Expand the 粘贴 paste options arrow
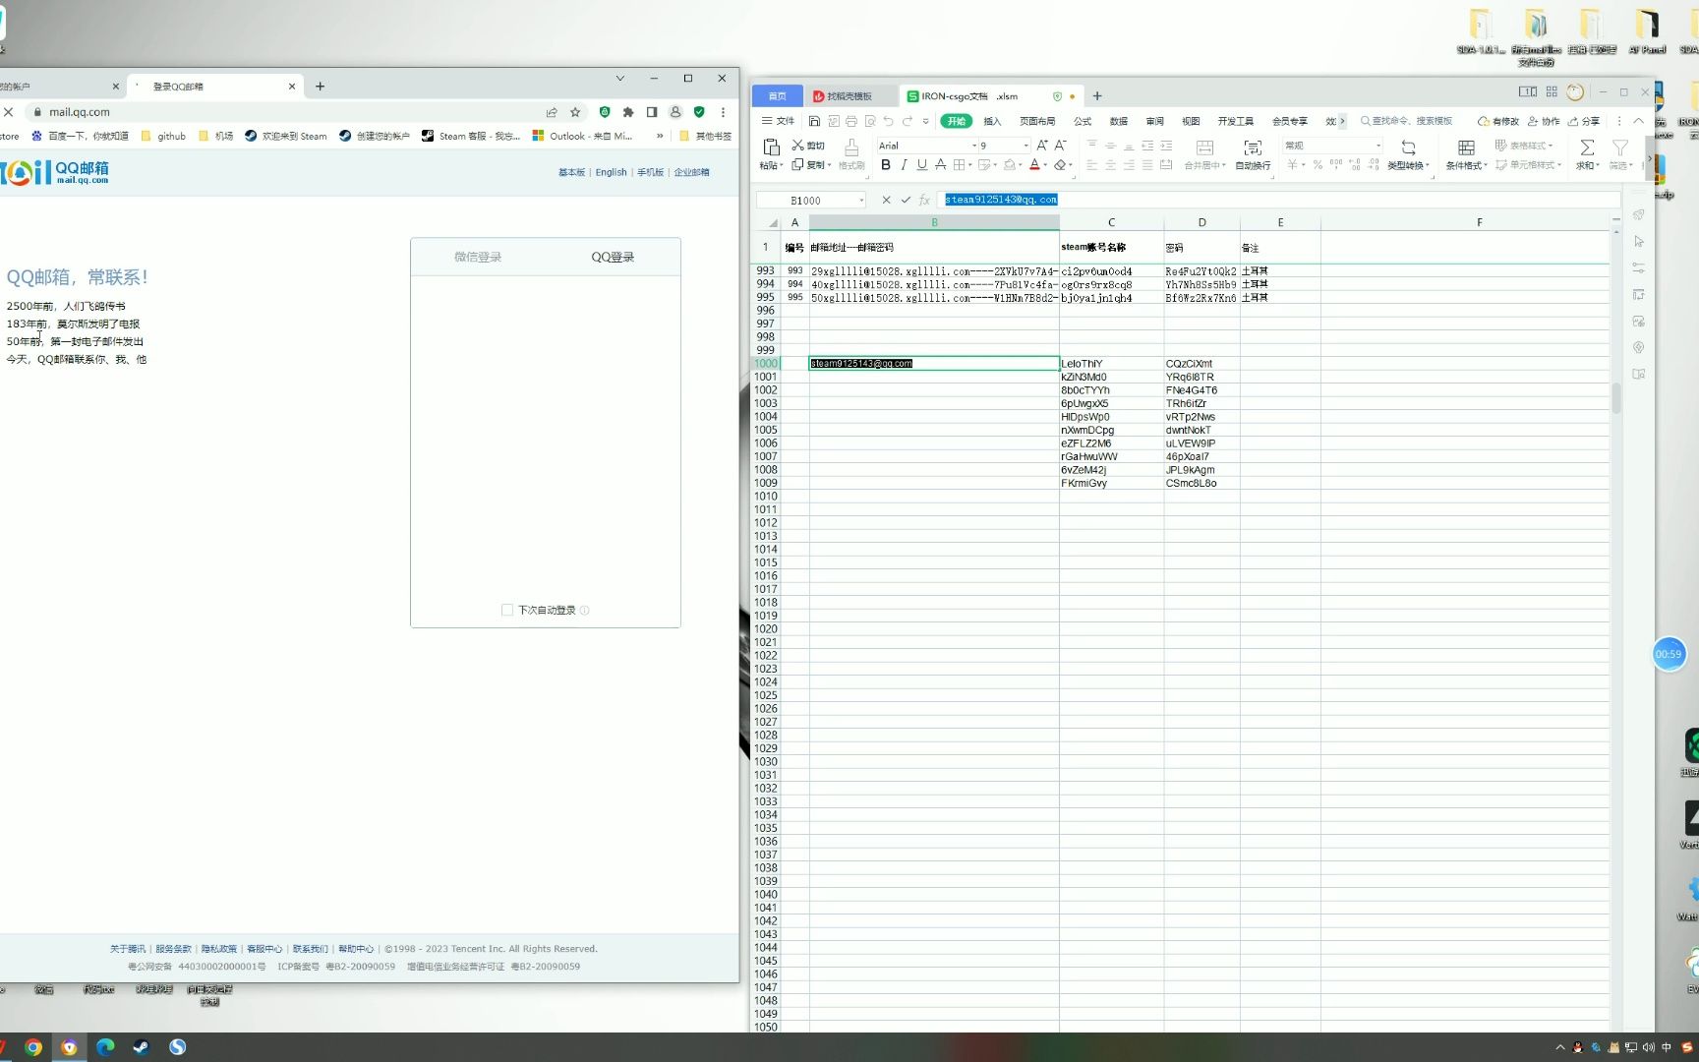 pyautogui.click(x=782, y=166)
